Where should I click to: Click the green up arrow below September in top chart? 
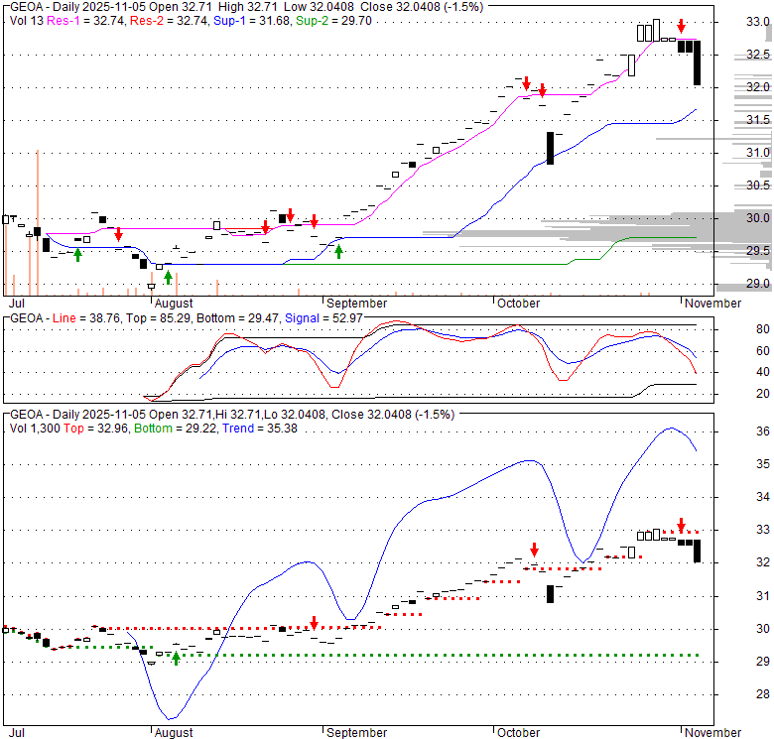point(338,252)
